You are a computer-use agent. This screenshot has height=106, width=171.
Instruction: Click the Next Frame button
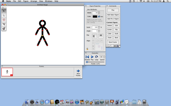point(113,42)
